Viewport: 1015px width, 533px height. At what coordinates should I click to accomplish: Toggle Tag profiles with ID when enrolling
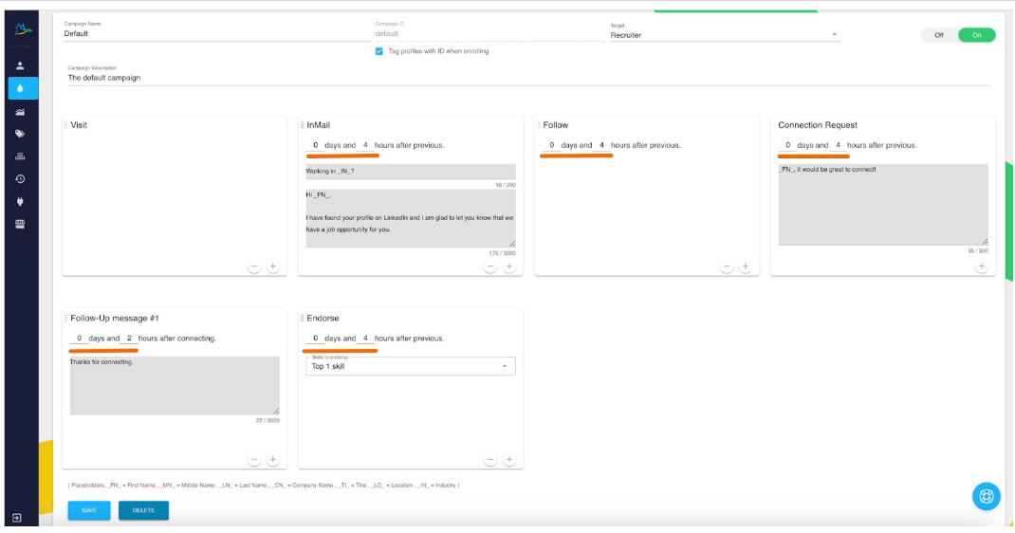(378, 51)
